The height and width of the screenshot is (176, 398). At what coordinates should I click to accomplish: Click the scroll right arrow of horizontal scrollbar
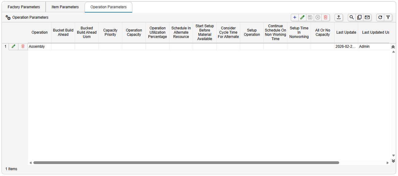pos(388,163)
